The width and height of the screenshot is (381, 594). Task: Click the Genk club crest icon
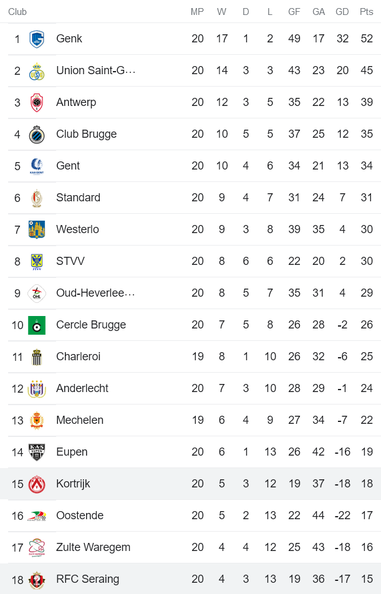[37, 39]
